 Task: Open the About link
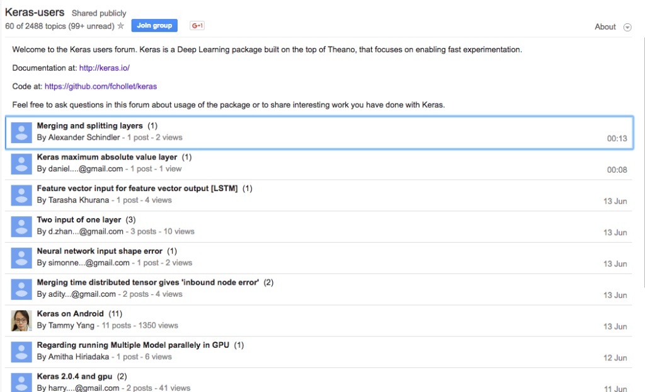[x=605, y=26]
